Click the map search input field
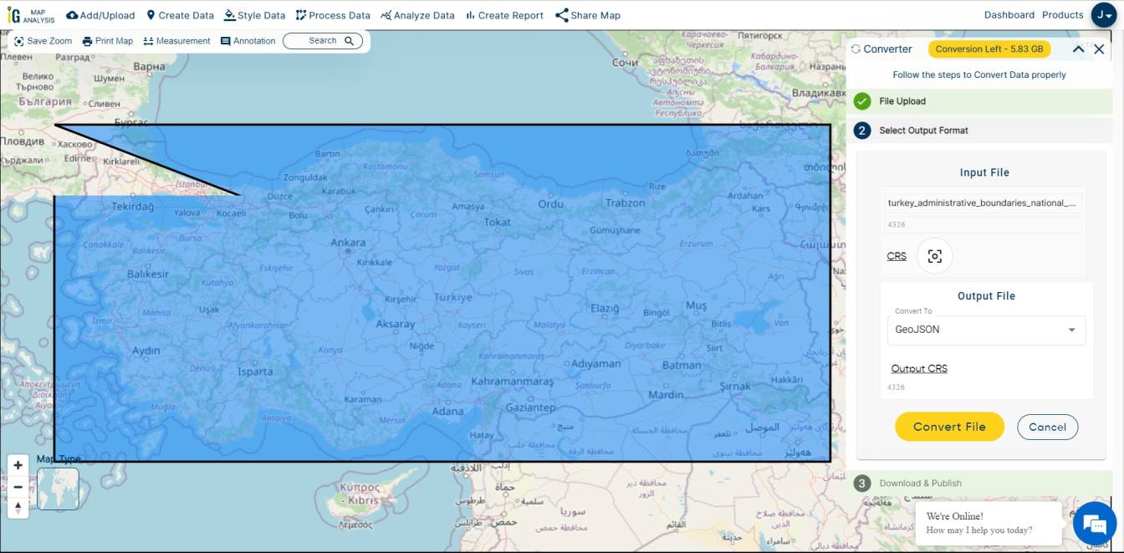 [318, 39]
